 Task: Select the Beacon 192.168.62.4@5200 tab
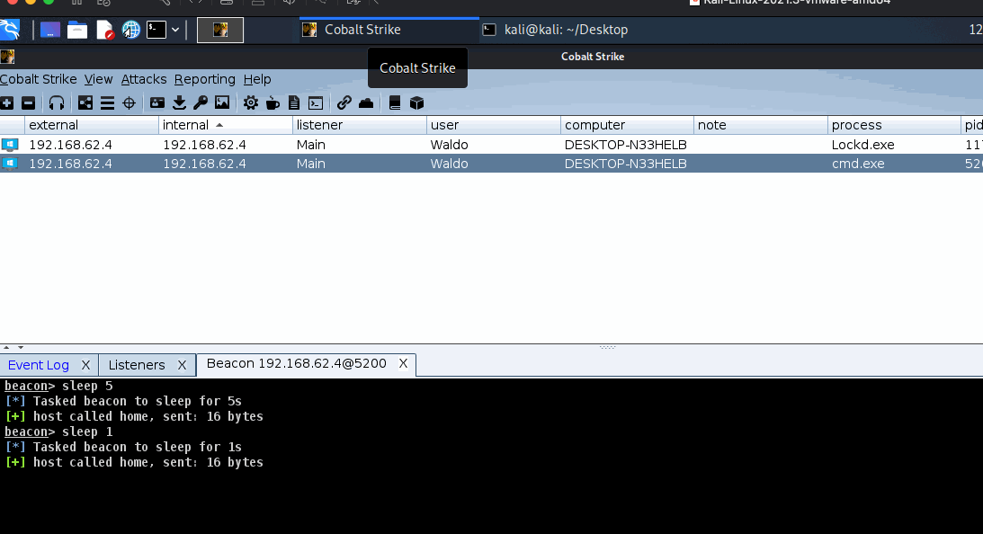297,363
